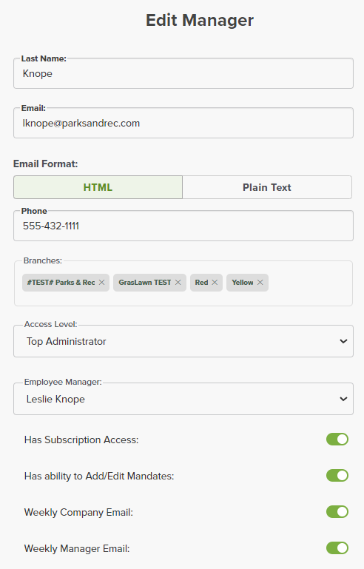The image size is (364, 569).
Task: Select HTML email format
Action: click(98, 187)
